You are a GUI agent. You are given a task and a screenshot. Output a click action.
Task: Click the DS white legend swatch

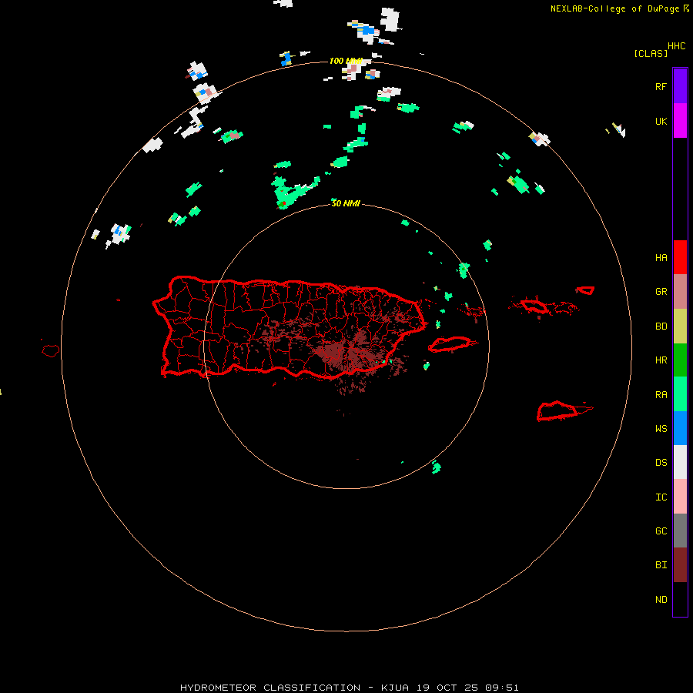(x=680, y=462)
